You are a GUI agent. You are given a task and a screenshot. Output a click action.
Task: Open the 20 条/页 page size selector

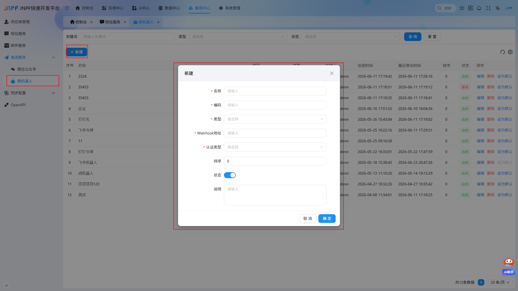[500, 282]
